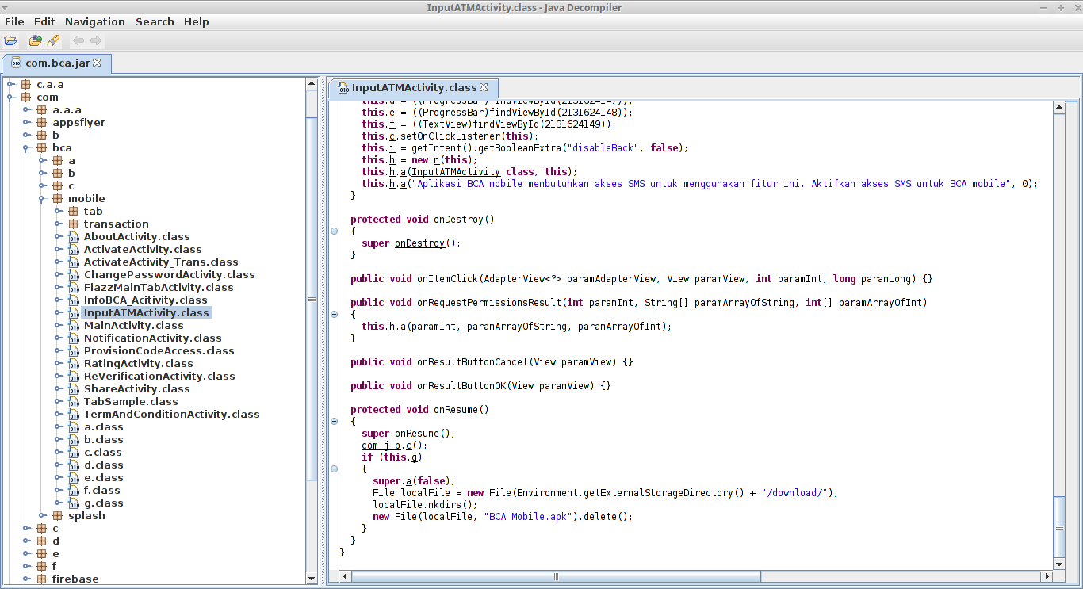
Task: Expand the d.class node
Action: point(59,465)
